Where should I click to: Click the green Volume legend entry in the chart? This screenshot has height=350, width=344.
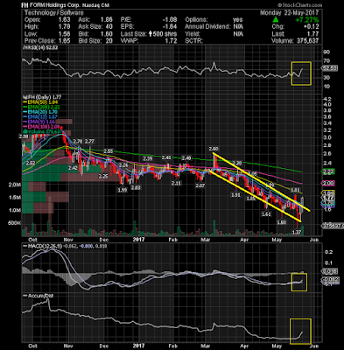[43, 132]
